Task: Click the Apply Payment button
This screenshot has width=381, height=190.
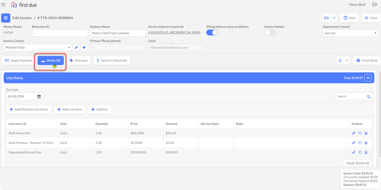Action: click(x=18, y=61)
